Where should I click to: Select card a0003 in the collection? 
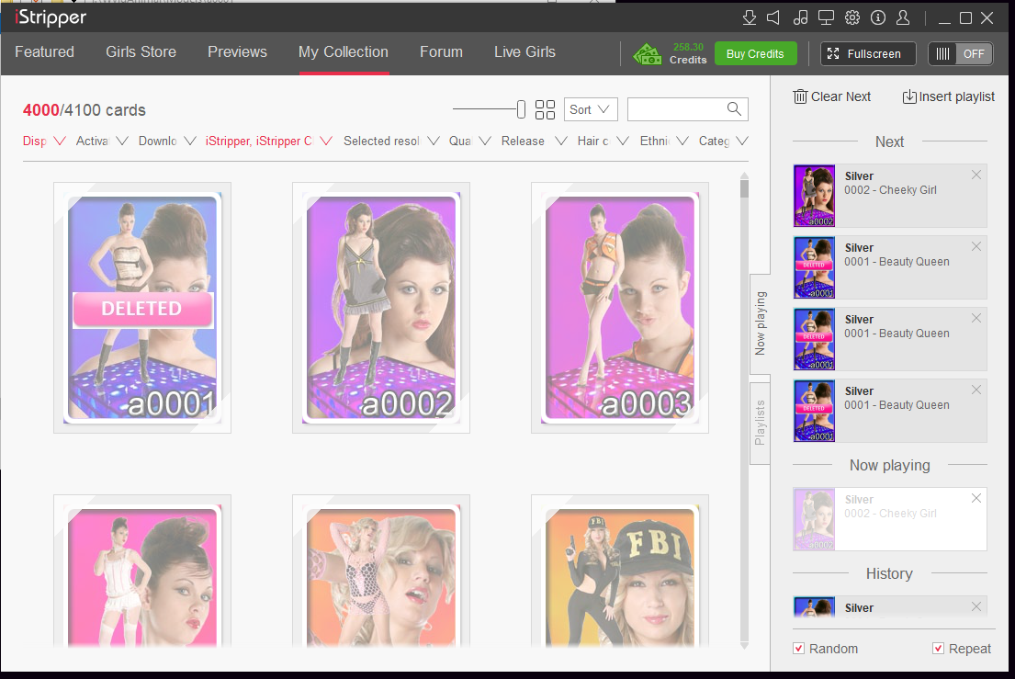pos(620,308)
